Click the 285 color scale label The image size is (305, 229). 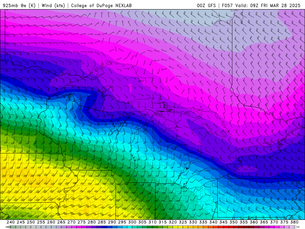pos(102,222)
